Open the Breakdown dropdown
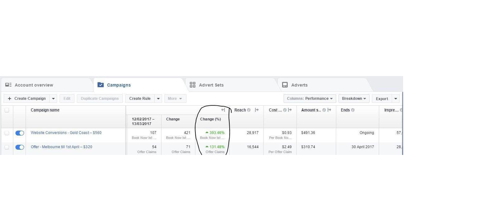The image size is (492, 223). tap(354, 99)
